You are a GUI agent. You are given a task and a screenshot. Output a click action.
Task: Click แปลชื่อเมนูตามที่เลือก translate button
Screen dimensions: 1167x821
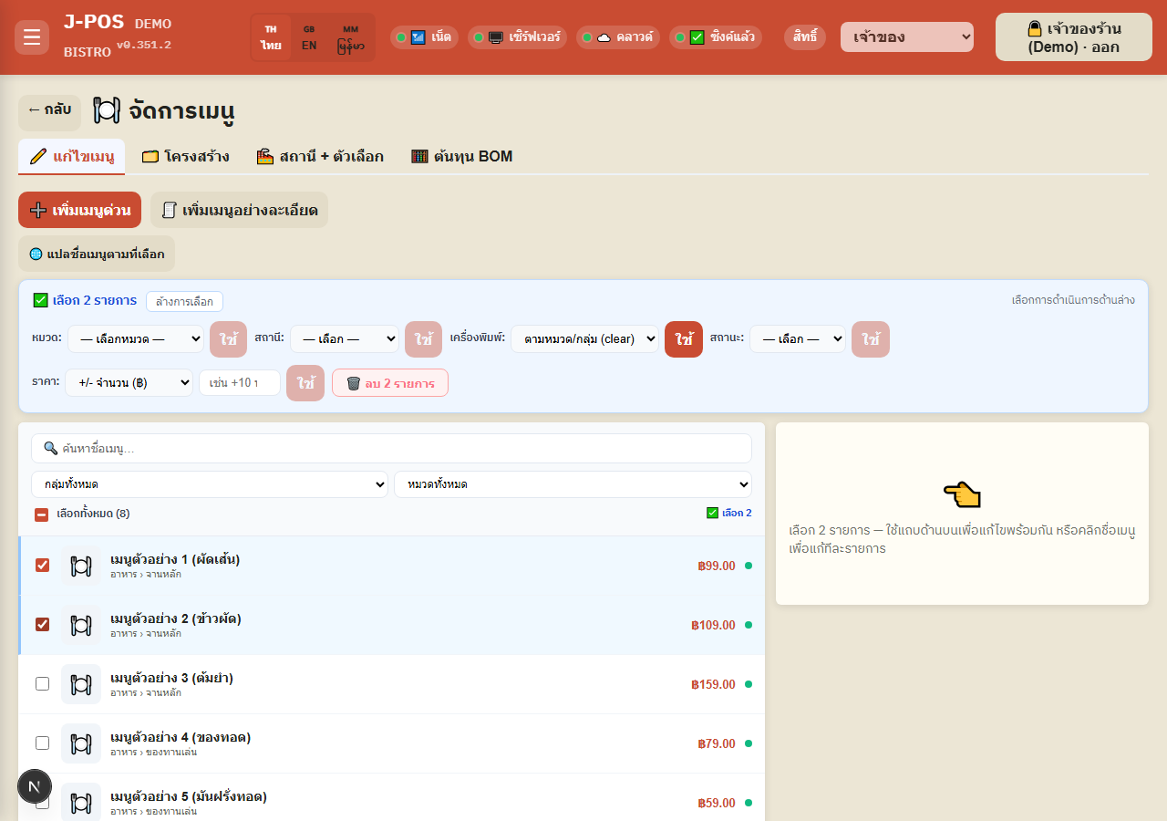click(x=97, y=254)
